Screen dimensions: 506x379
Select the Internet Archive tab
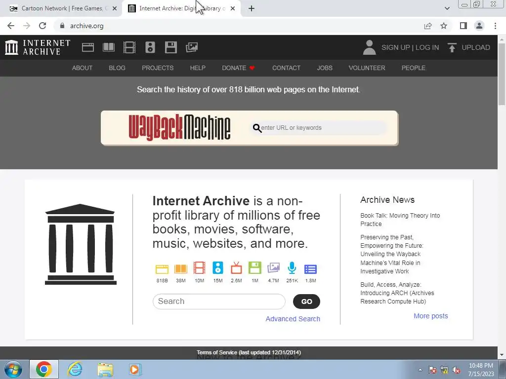[x=181, y=8]
